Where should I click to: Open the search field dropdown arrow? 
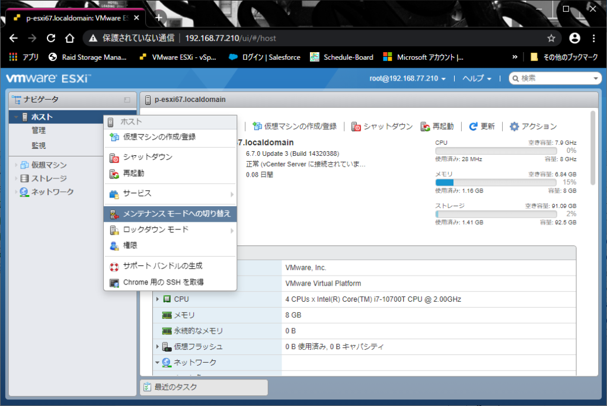click(x=595, y=79)
